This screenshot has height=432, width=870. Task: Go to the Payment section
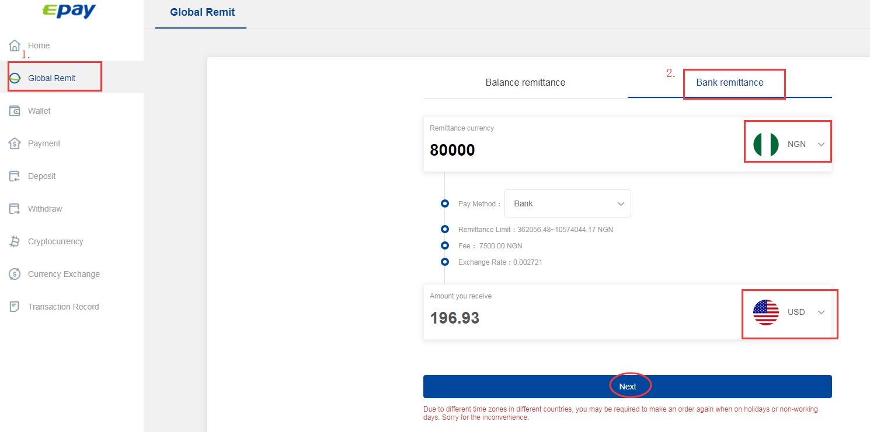point(72,143)
